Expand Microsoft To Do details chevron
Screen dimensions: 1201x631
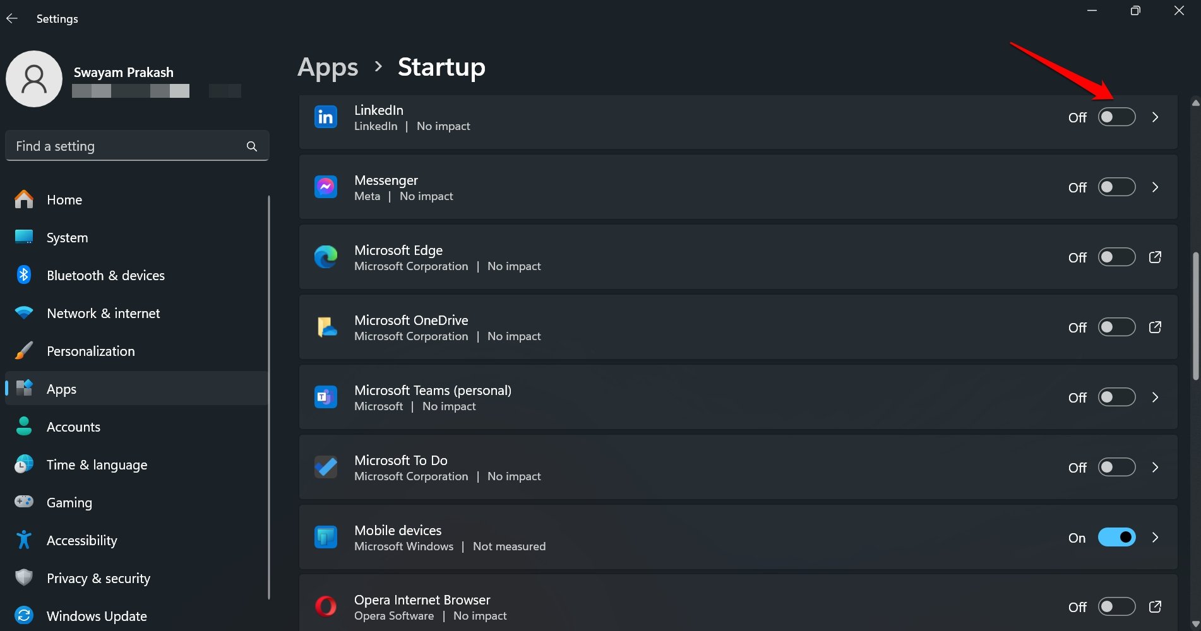[1155, 468]
